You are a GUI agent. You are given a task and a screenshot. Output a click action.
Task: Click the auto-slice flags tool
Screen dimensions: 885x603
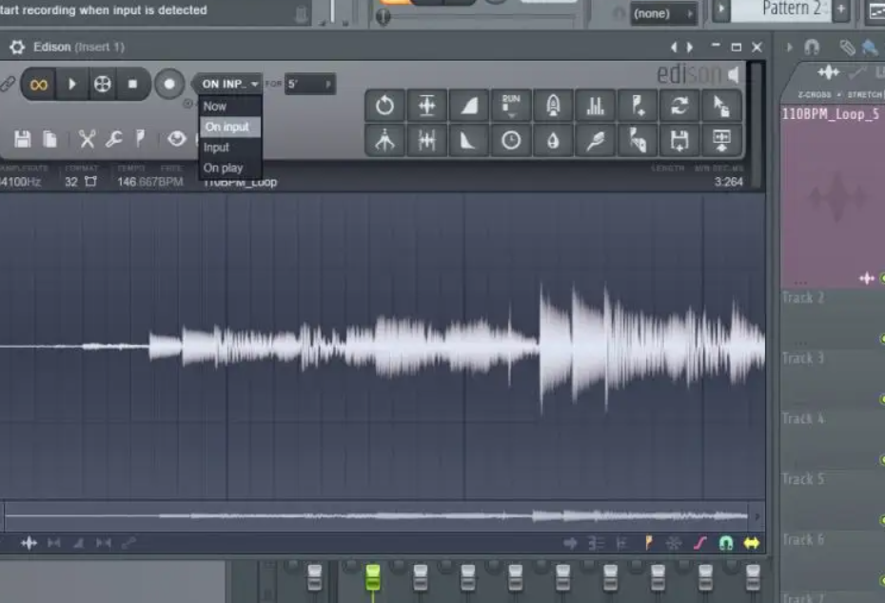click(x=638, y=140)
